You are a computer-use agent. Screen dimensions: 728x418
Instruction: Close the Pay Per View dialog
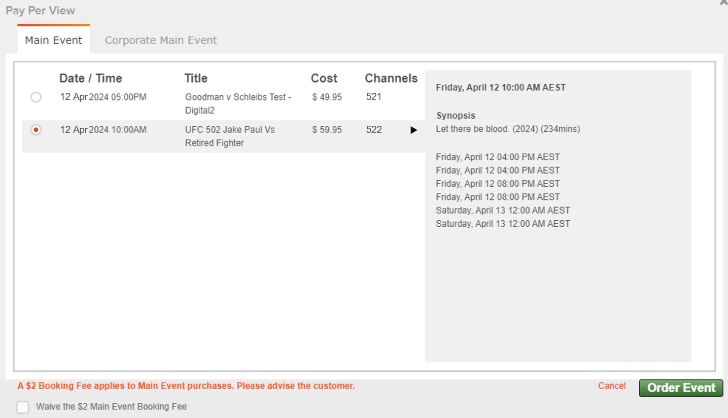pyautogui.click(x=724, y=3)
